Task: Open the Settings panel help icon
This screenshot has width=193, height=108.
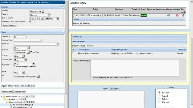Action: pyautogui.click(x=63, y=7)
